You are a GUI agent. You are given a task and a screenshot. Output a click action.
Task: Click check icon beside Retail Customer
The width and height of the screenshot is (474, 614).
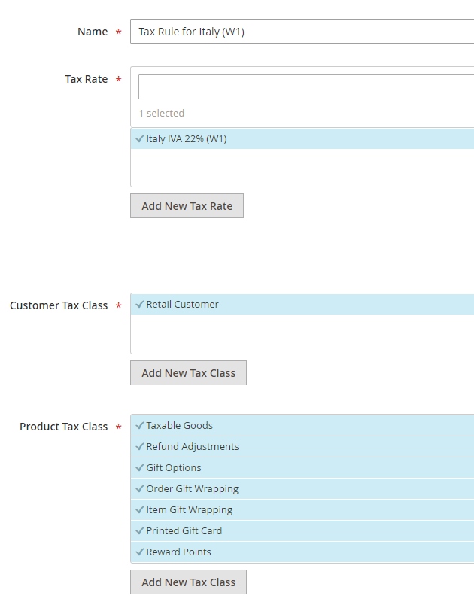click(140, 305)
